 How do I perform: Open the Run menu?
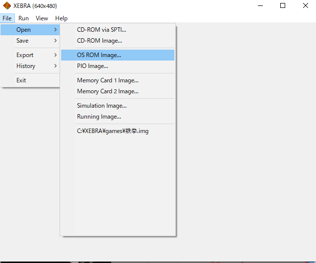click(23, 18)
